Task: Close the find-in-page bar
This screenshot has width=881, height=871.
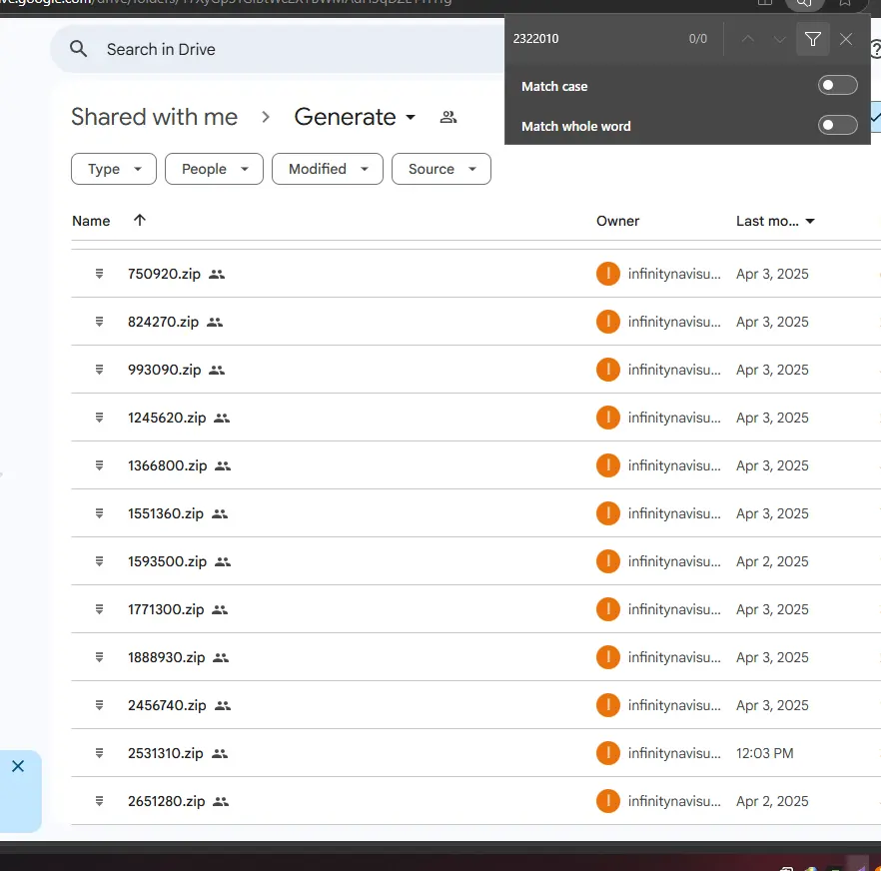Action: [x=846, y=39]
